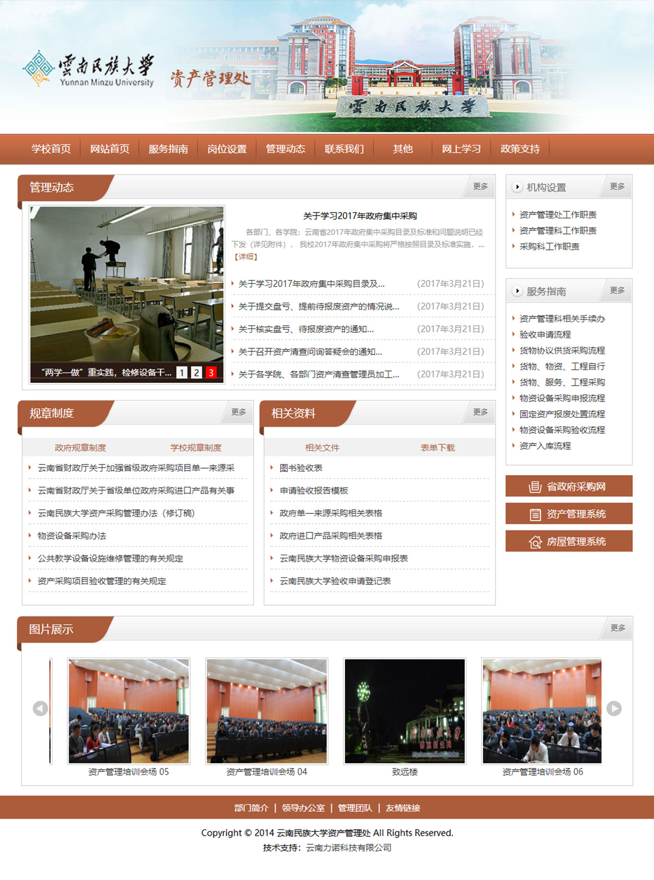Image resolution: width=654 pixels, height=880 pixels.
Task: Click the 详细 link under news summary
Action: (246, 256)
